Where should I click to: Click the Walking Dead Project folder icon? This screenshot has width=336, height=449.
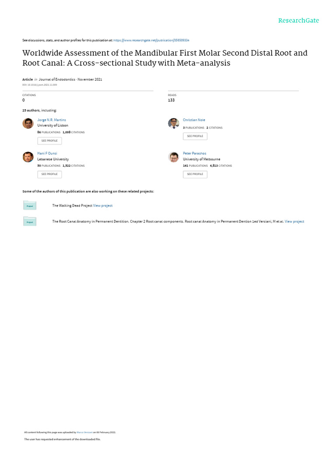[30, 205]
